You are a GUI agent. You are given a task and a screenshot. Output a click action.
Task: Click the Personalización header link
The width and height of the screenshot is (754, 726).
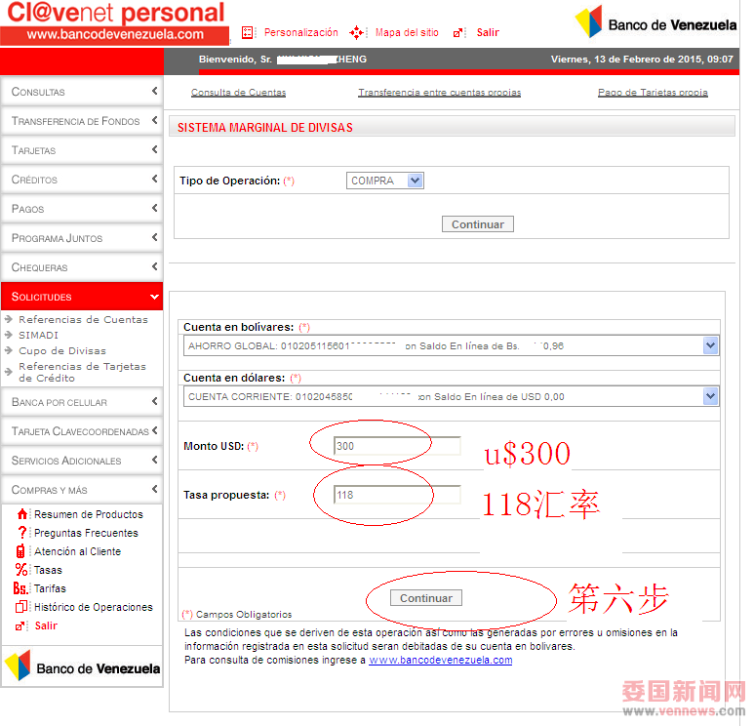point(301,32)
